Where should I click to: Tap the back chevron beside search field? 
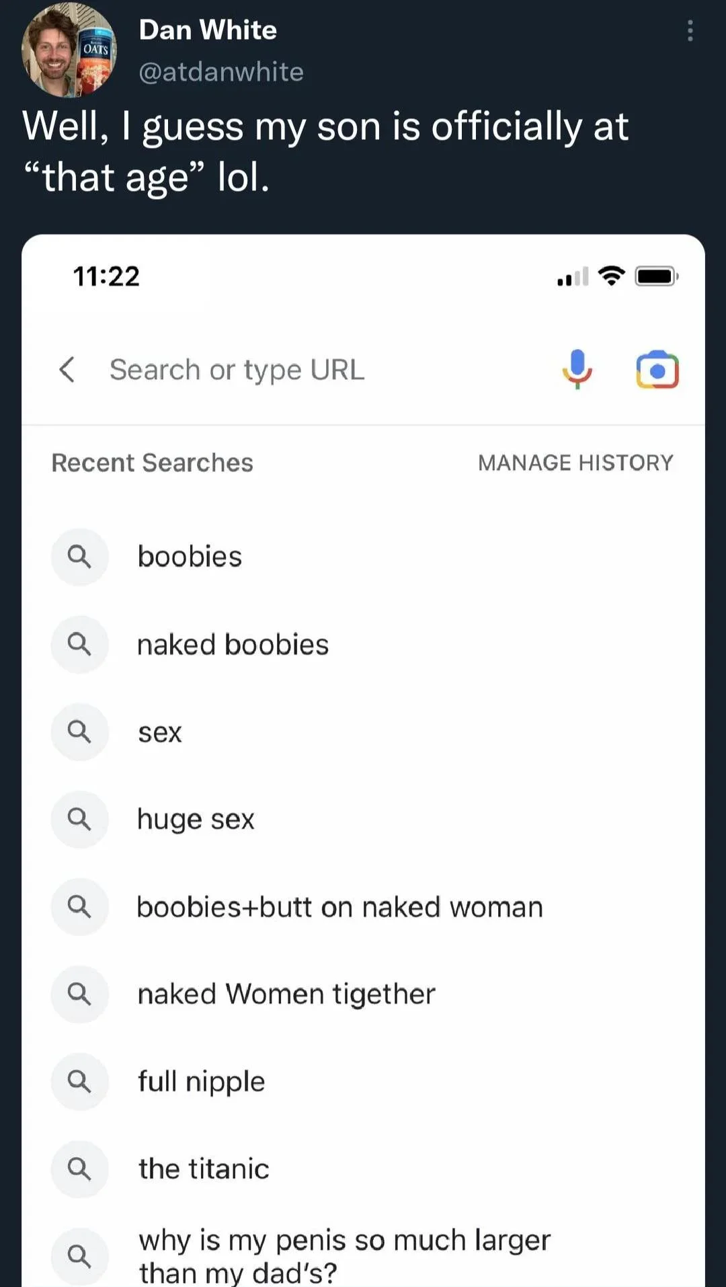point(67,369)
